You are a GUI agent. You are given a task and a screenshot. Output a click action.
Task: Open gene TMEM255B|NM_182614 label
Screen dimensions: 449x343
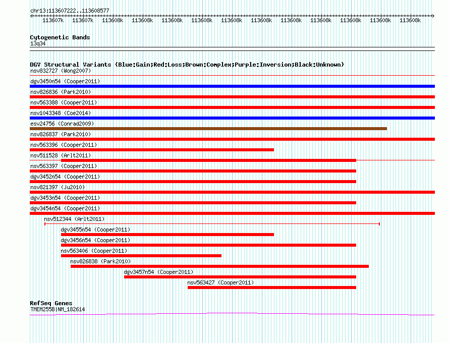[58, 310]
